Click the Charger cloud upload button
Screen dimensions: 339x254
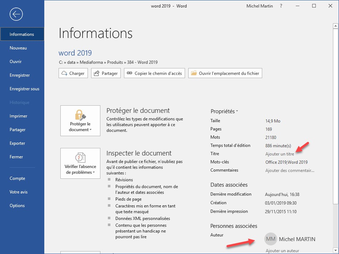(x=73, y=73)
